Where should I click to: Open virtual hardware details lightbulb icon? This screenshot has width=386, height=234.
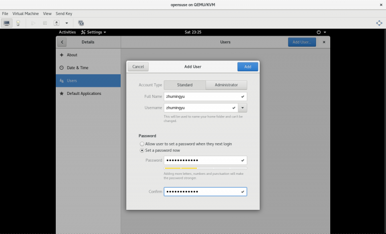pyautogui.click(x=18, y=23)
